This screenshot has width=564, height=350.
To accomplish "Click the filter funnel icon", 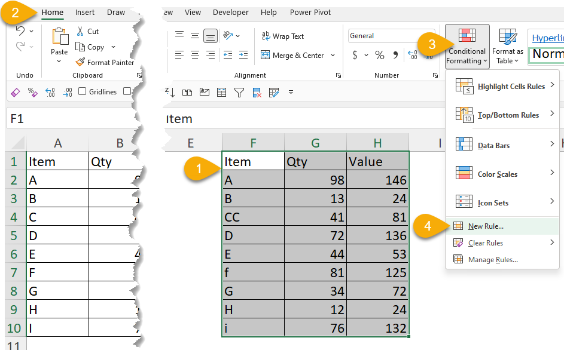I will point(239,92).
